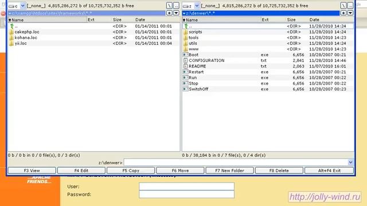Viewport: 367px width, 206px height.
Task: Select the tools folder icon
Action: 186,38
